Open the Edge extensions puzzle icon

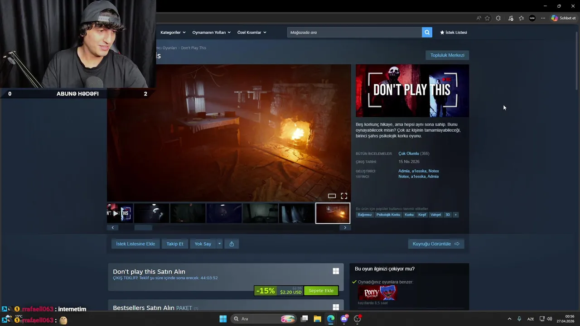tap(498, 18)
